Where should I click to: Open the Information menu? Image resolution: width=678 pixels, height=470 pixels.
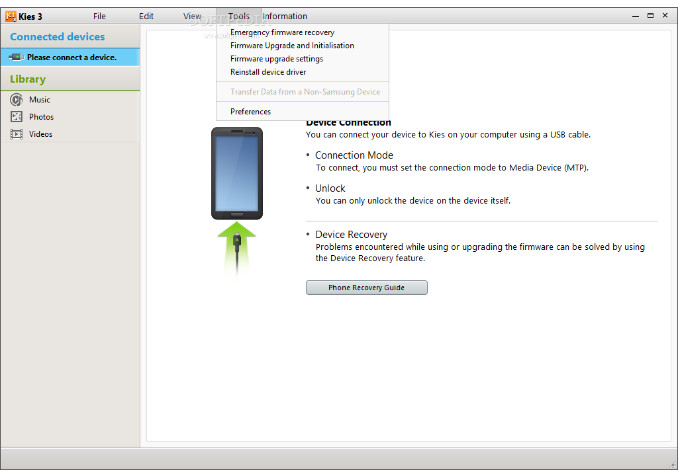click(x=285, y=15)
